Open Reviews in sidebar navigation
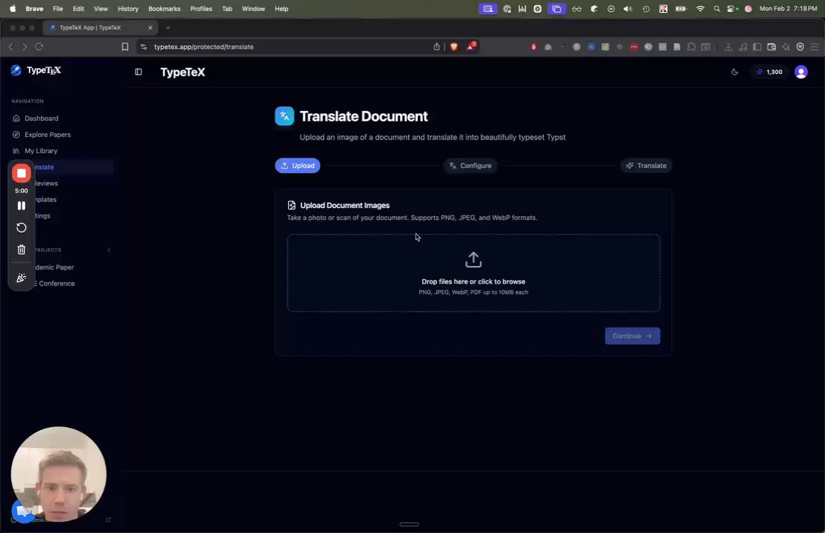 coord(46,184)
